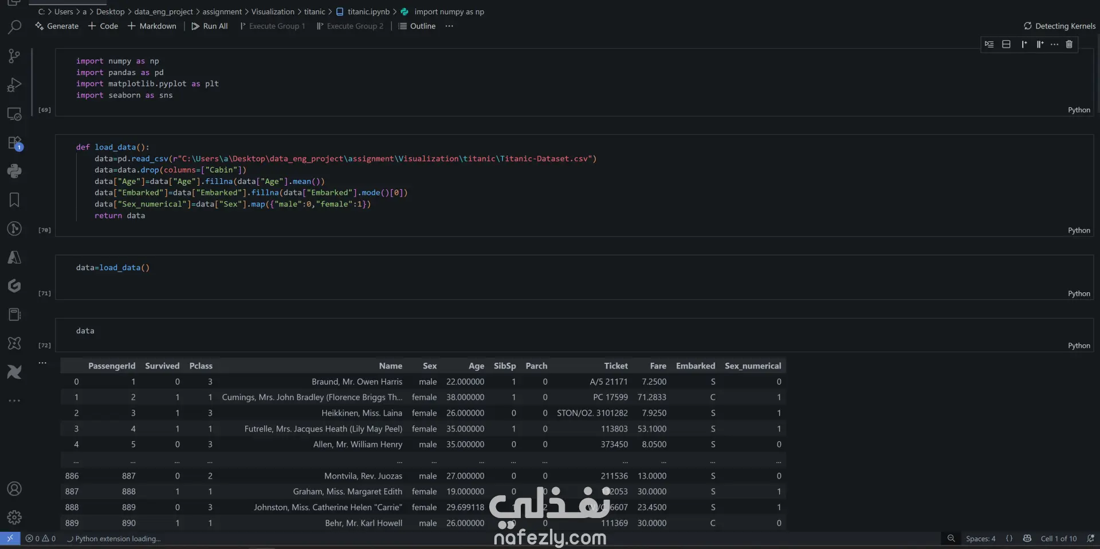Place cursor in the data=load_data() cell
The width and height of the screenshot is (1100, 549).
[x=575, y=277]
